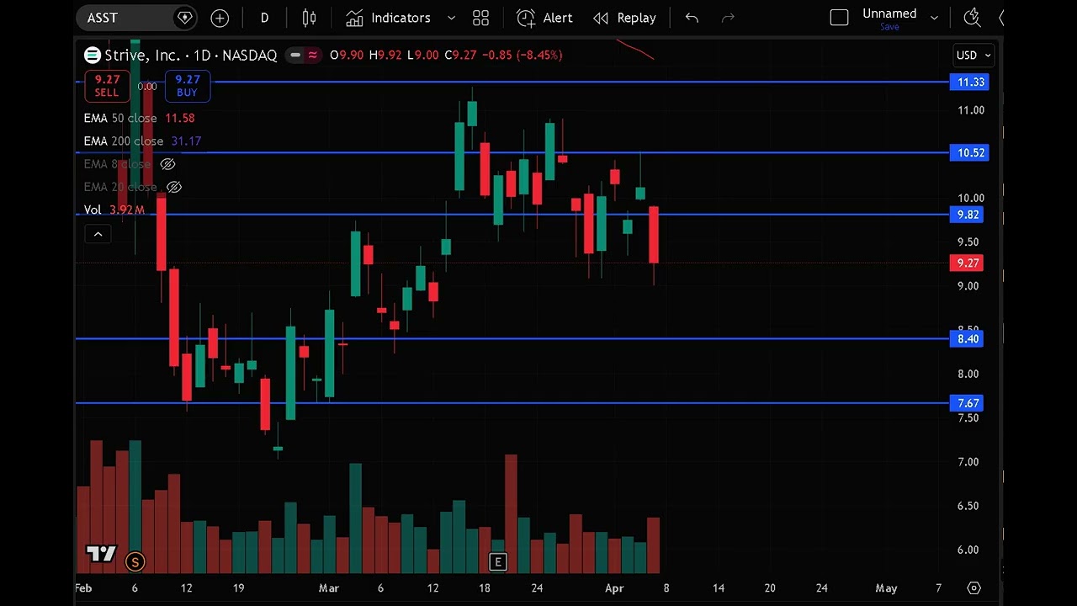Click the TradingView logo on chart
This screenshot has height=606, width=1077.
(101, 554)
